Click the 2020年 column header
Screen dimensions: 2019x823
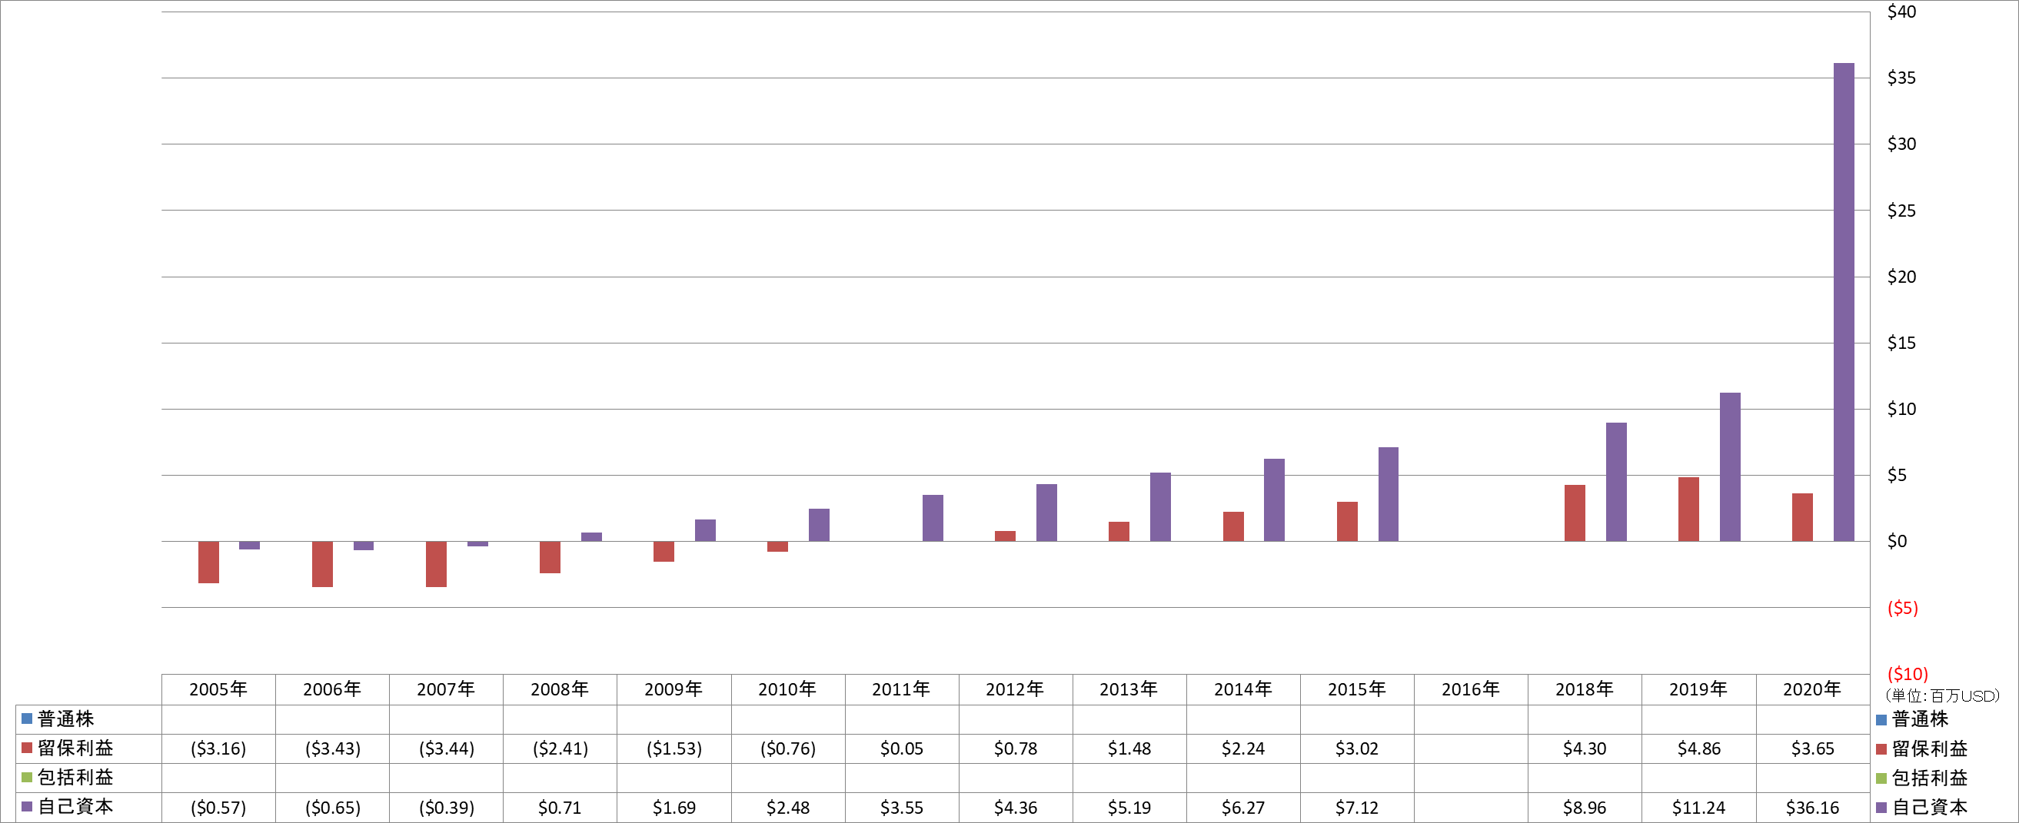pos(1812,689)
